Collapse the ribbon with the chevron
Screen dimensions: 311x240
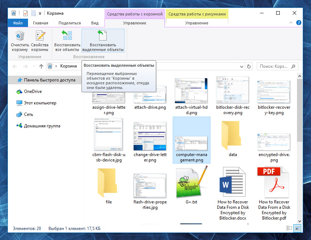(290, 22)
